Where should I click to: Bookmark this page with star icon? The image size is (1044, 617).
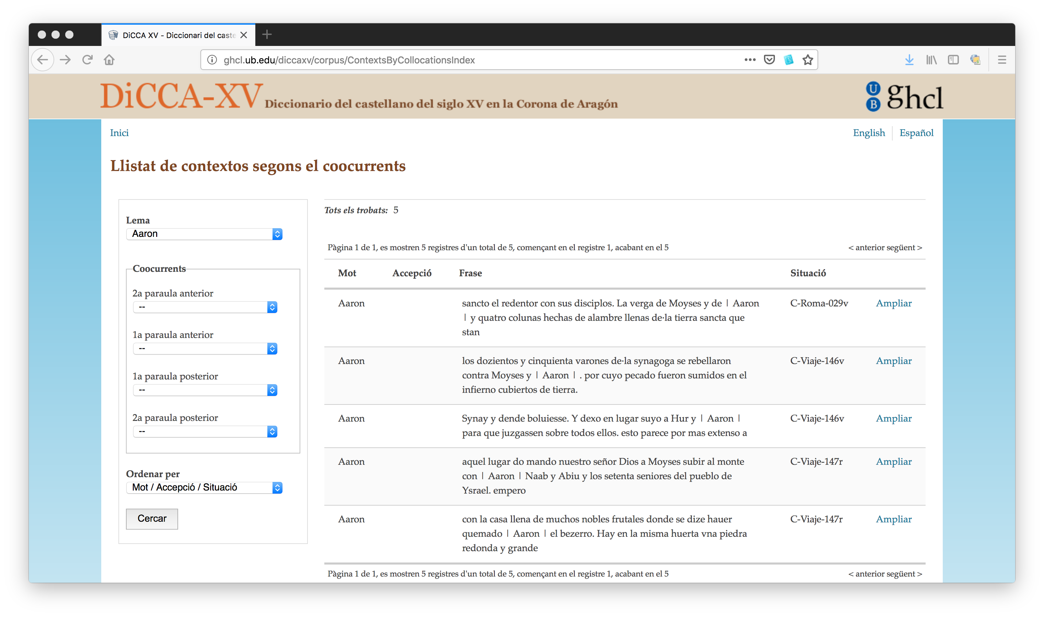[808, 60]
